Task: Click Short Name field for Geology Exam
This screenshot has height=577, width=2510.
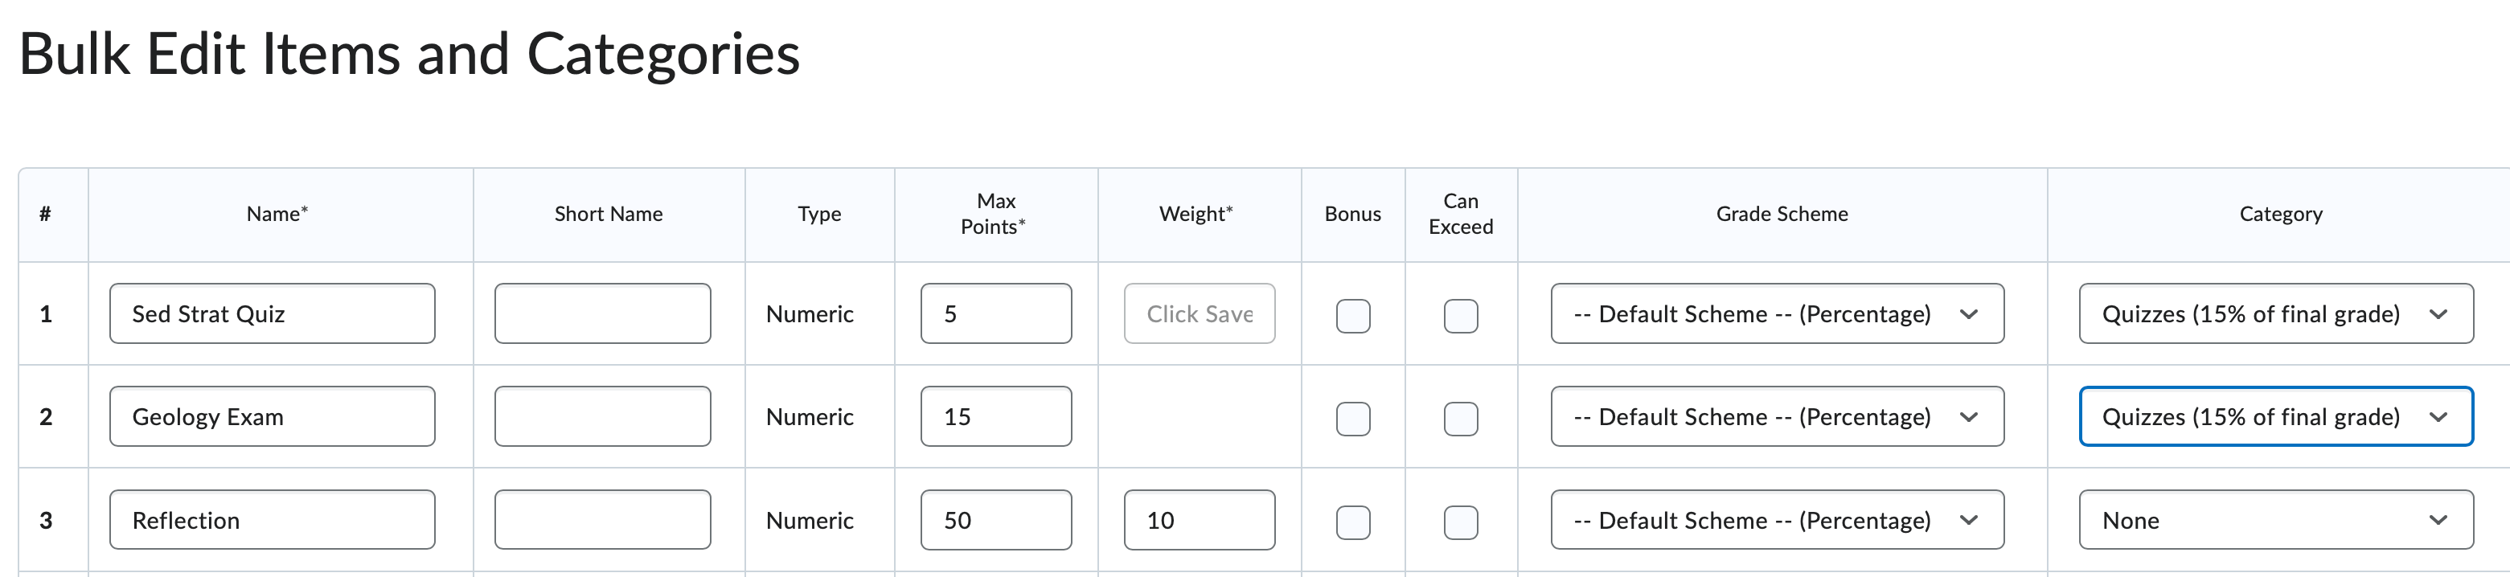Action: [x=602, y=416]
